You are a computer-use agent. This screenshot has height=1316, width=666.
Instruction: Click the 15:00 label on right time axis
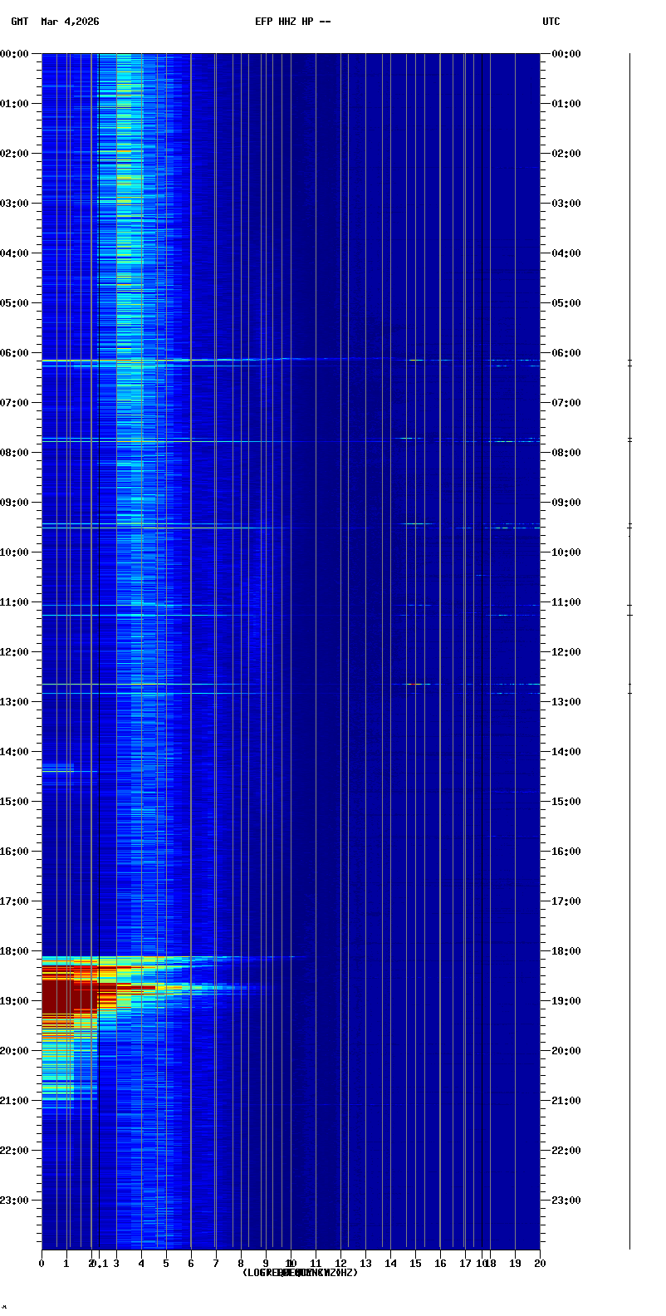pyautogui.click(x=565, y=802)
